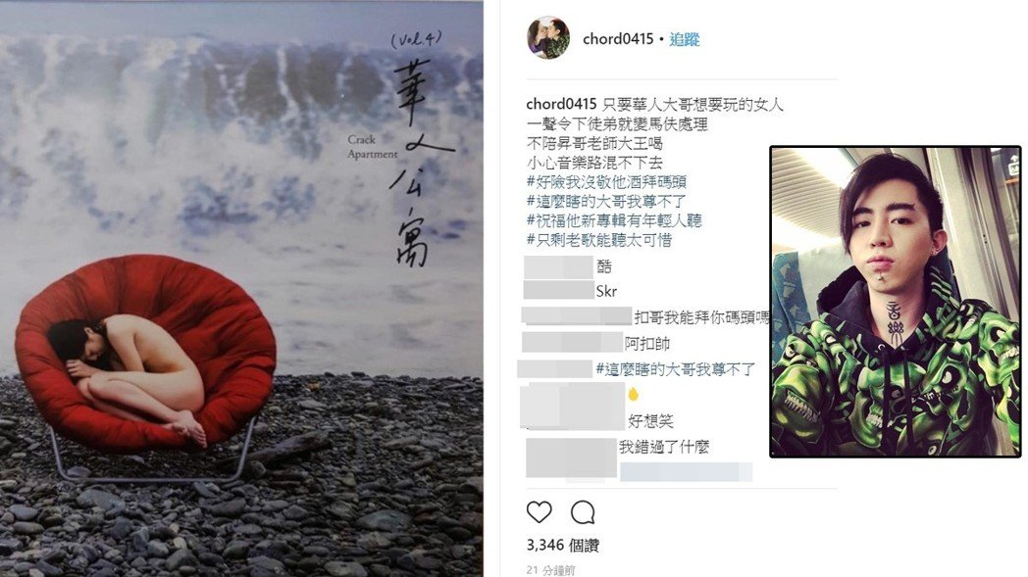The height and width of the screenshot is (577, 1028).
Task: Open the chord0415 username in header
Action: pos(618,39)
